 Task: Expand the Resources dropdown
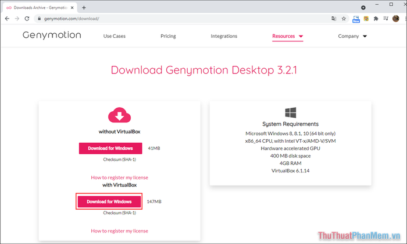click(x=288, y=36)
